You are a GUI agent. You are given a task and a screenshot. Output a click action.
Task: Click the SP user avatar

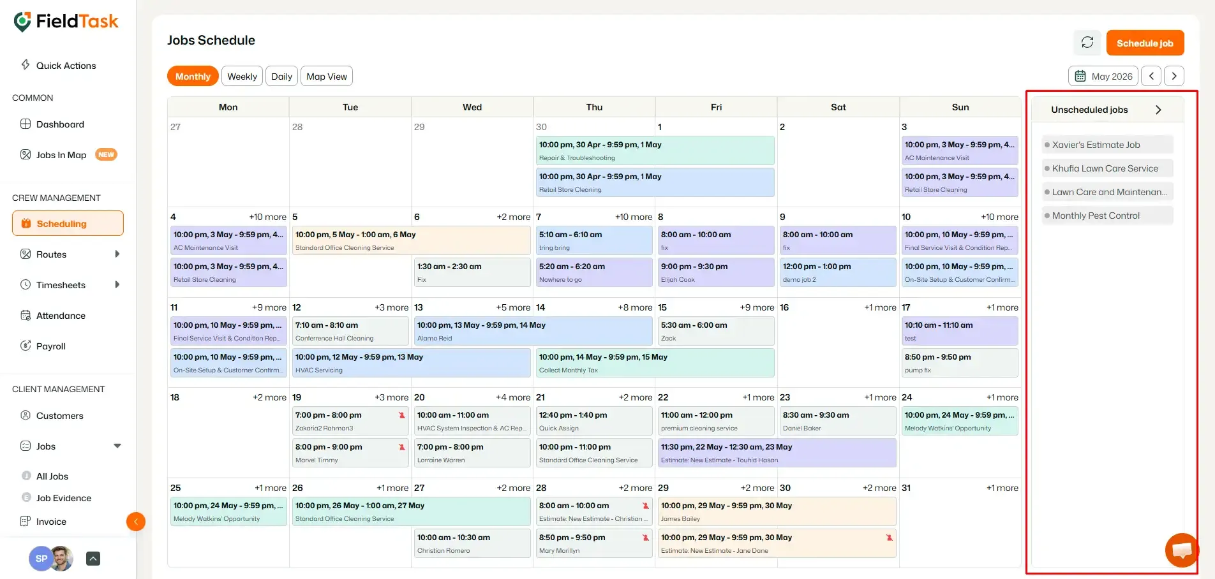point(41,559)
